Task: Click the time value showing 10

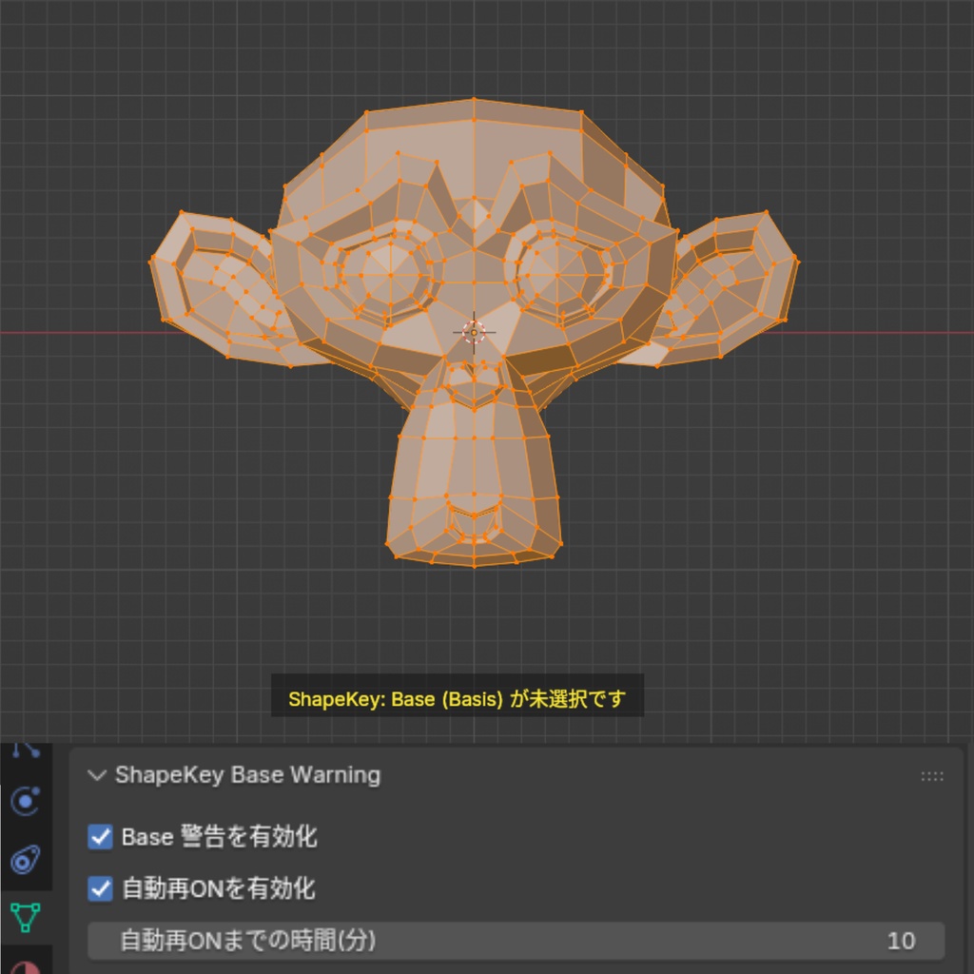Action: [x=900, y=941]
